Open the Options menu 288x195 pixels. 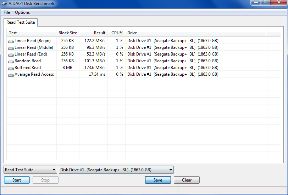(22, 12)
